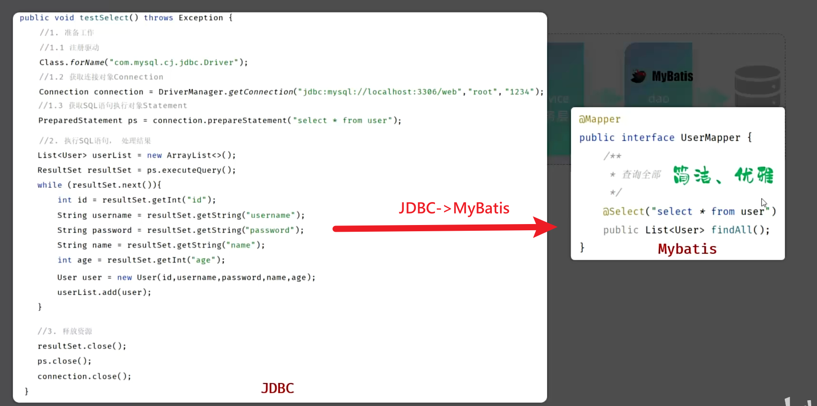This screenshot has height=406, width=817.
Task: Click the '//3.' release resources comment
Action: 65,331
